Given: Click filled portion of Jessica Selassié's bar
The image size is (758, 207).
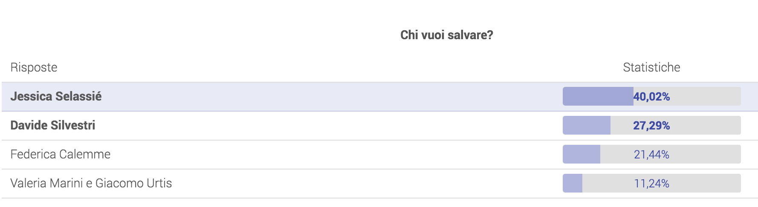Looking at the screenshot, I should click(x=598, y=96).
